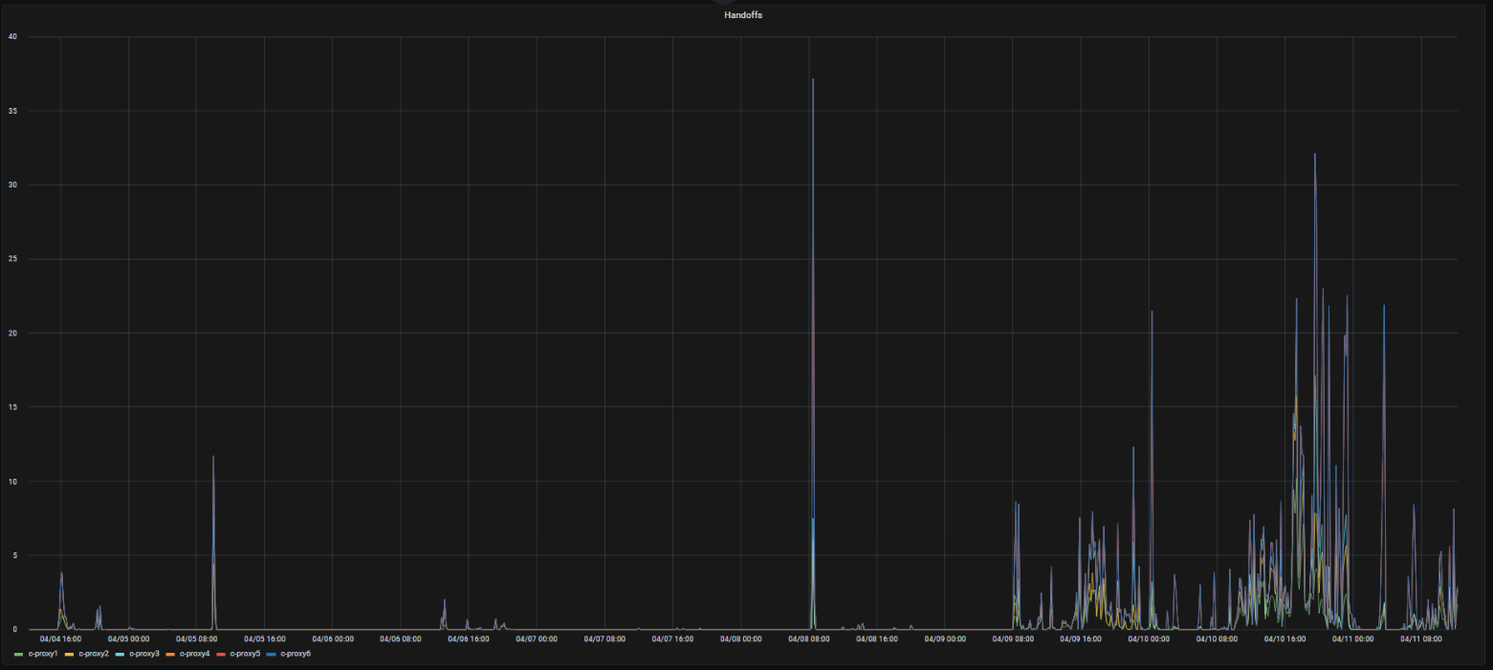1493x670 pixels.
Task: Show only c-proxy3 via legend label
Action: pos(144,654)
